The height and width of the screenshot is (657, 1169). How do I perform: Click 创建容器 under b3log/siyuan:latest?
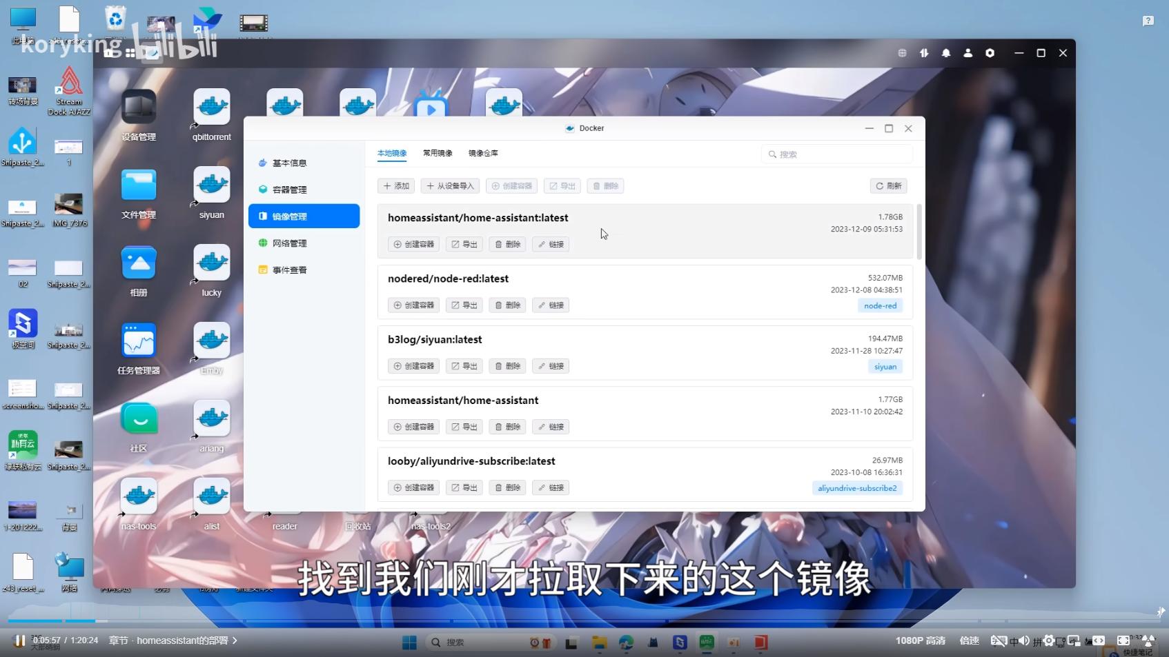[413, 366]
